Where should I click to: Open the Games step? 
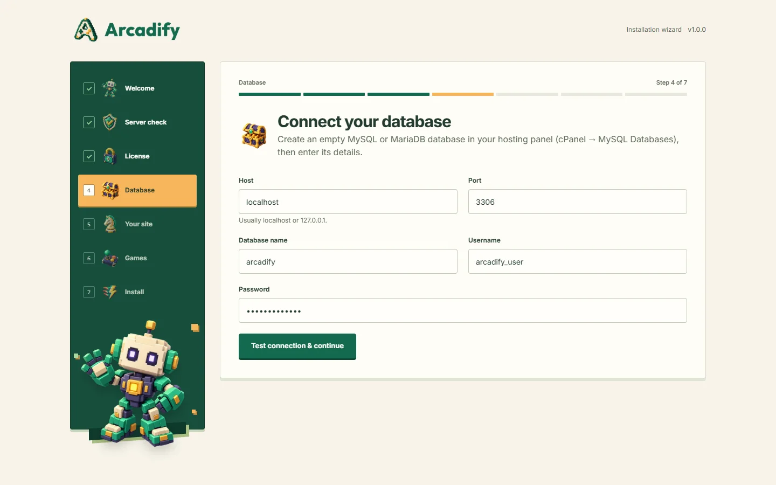137,258
